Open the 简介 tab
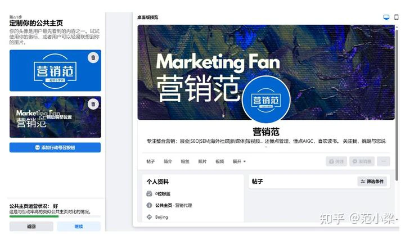This screenshot has height=235, width=405. click(168, 161)
